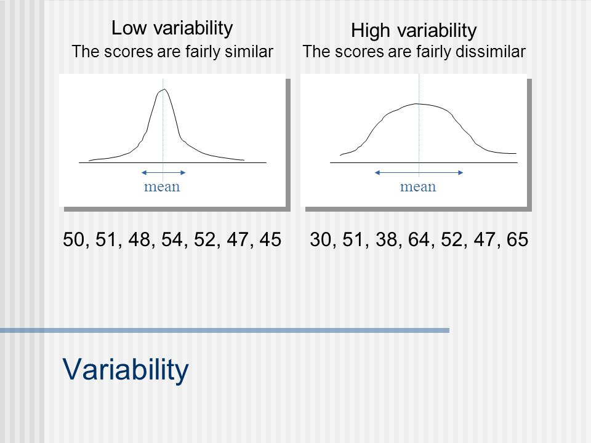Click the narrow low-variability curve chart

(172, 140)
